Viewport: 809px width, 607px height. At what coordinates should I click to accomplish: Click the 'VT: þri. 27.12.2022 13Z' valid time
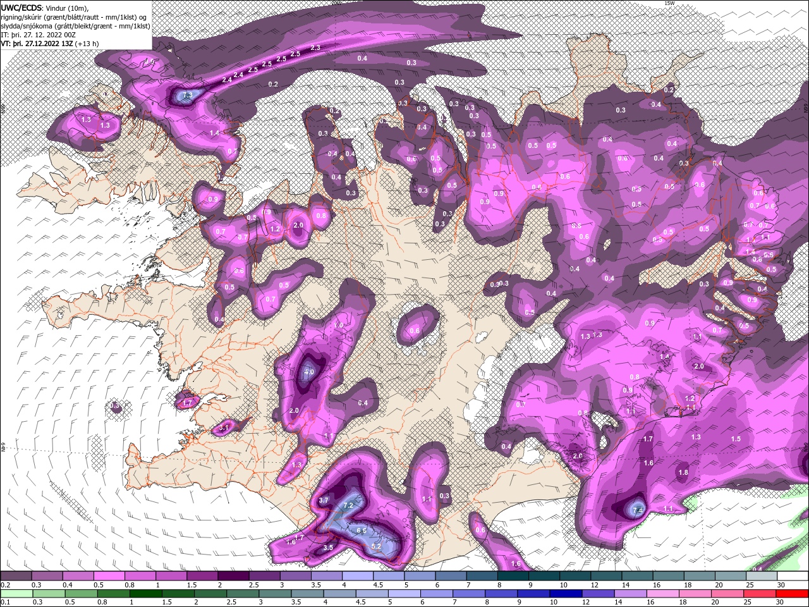click(37, 44)
